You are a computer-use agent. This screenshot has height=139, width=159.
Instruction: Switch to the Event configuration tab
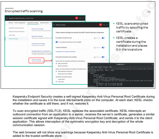coord(20,23)
